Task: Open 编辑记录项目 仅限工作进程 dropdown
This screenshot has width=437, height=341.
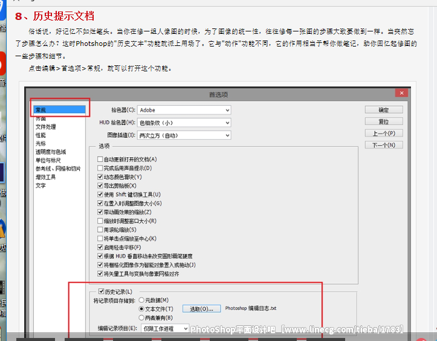Action: pos(165,329)
